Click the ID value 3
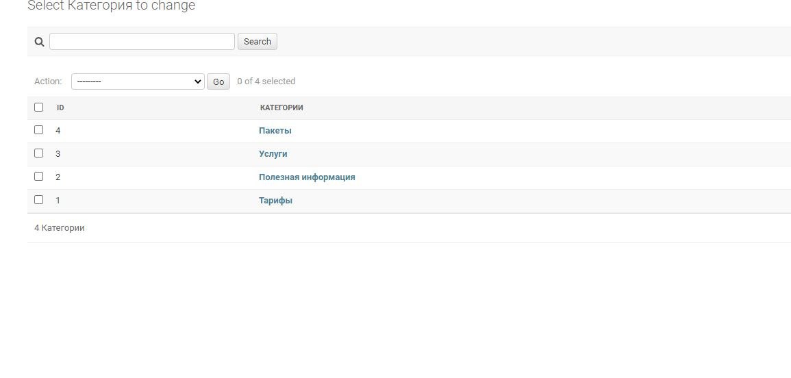Screen dimensions: 791x378 [x=58, y=154]
